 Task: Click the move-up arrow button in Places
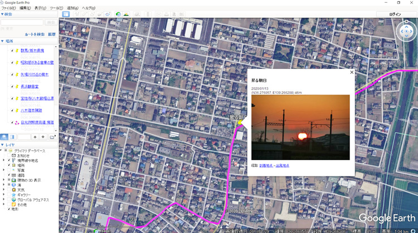pyautogui.click(x=35, y=137)
